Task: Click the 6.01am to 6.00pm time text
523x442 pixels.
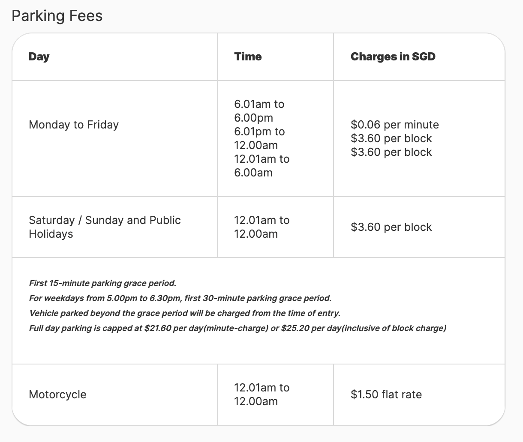Action: [259, 111]
